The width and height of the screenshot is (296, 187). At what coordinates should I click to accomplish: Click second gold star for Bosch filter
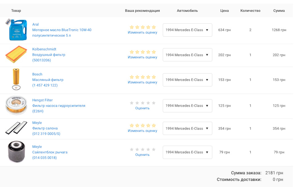(137, 77)
